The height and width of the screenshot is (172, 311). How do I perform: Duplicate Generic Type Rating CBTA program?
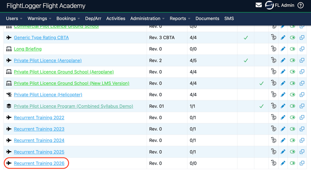[302, 37]
